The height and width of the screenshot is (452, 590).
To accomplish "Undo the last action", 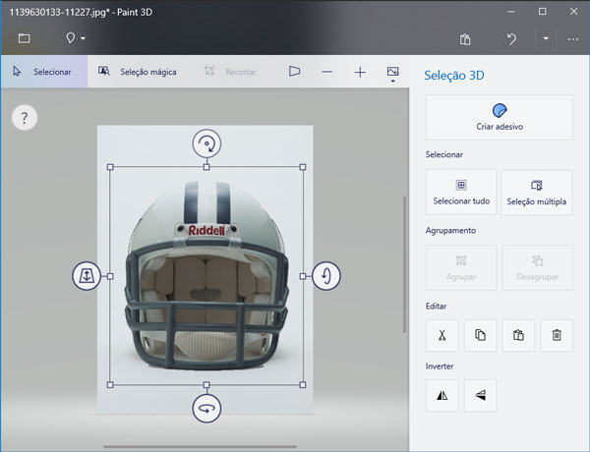I will (x=511, y=38).
